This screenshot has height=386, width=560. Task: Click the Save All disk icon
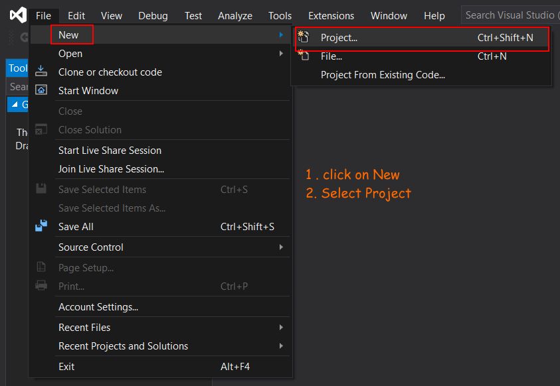click(x=41, y=226)
